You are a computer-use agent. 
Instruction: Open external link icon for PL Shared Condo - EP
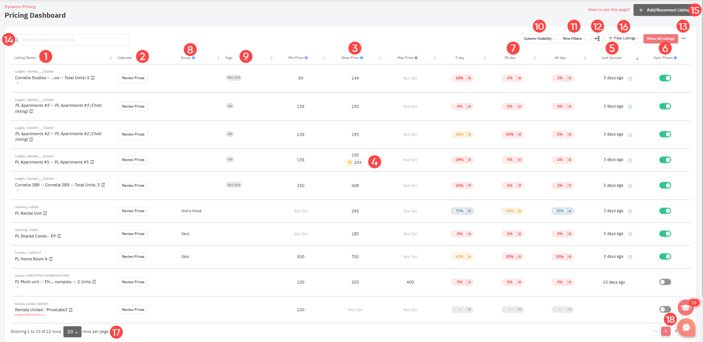(x=59, y=236)
